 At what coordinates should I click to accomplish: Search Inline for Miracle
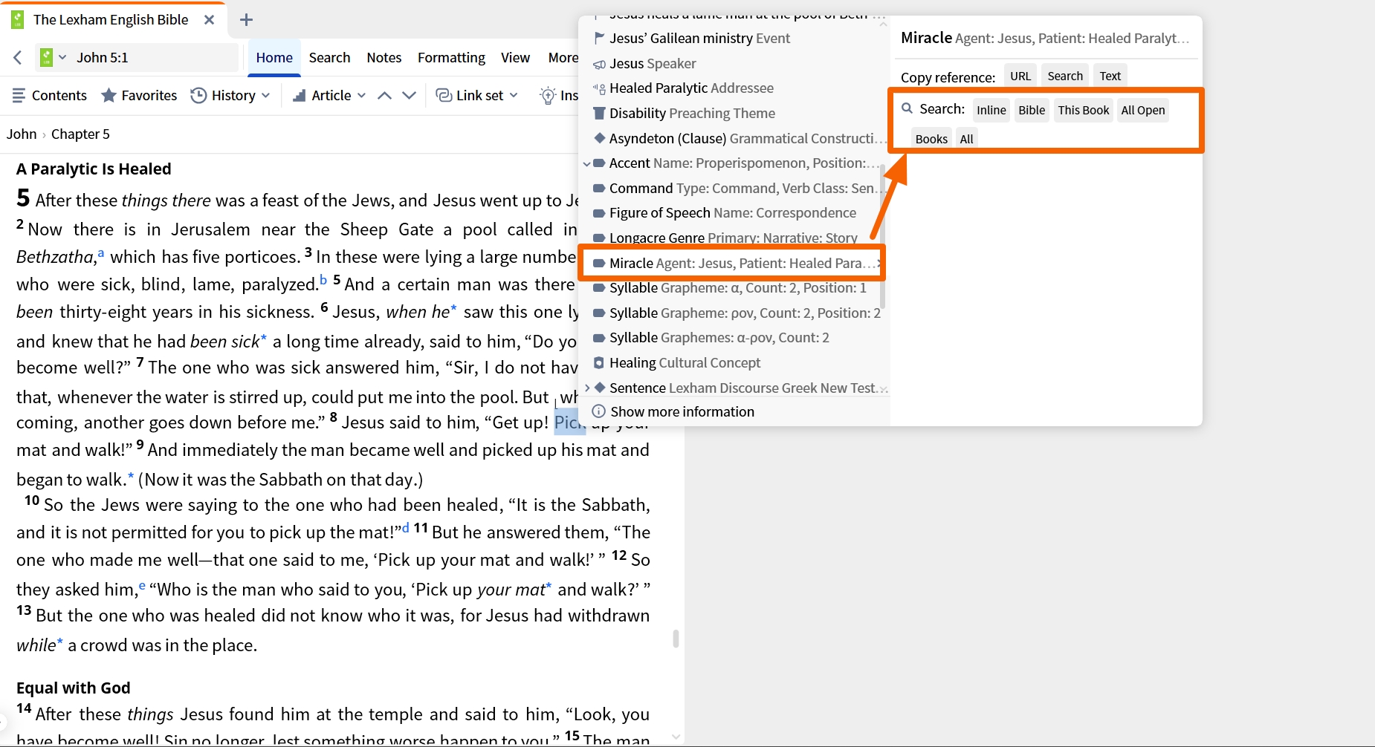click(991, 110)
